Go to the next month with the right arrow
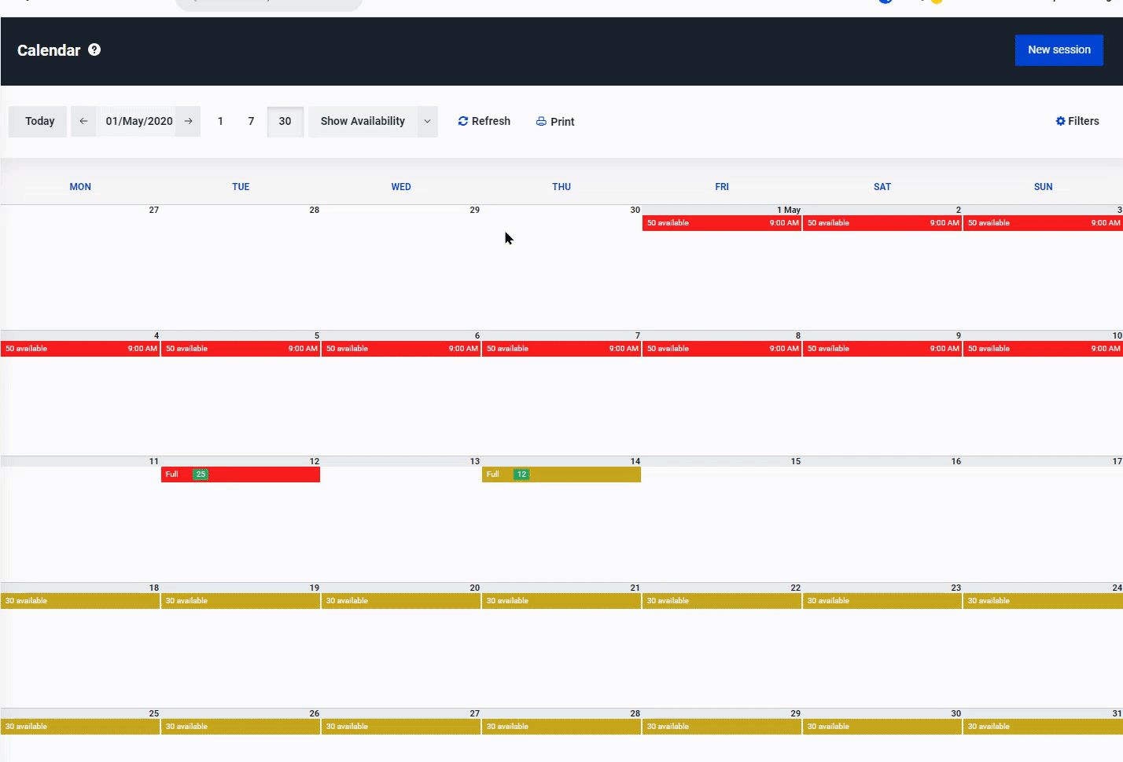Viewport: 1123px width, 762px height. [x=188, y=121]
